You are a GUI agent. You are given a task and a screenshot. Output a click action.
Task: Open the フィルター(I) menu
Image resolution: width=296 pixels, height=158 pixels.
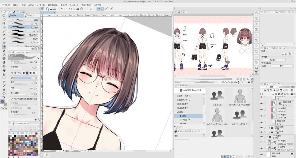pyautogui.click(x=74, y=5)
